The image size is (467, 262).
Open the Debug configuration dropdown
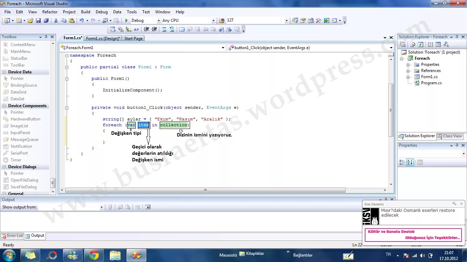click(x=158, y=20)
